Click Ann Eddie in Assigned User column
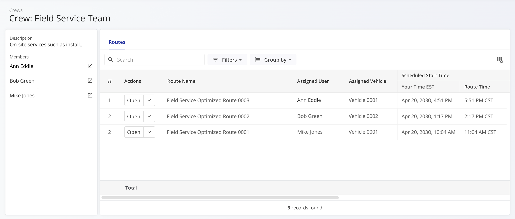 [x=309, y=100]
